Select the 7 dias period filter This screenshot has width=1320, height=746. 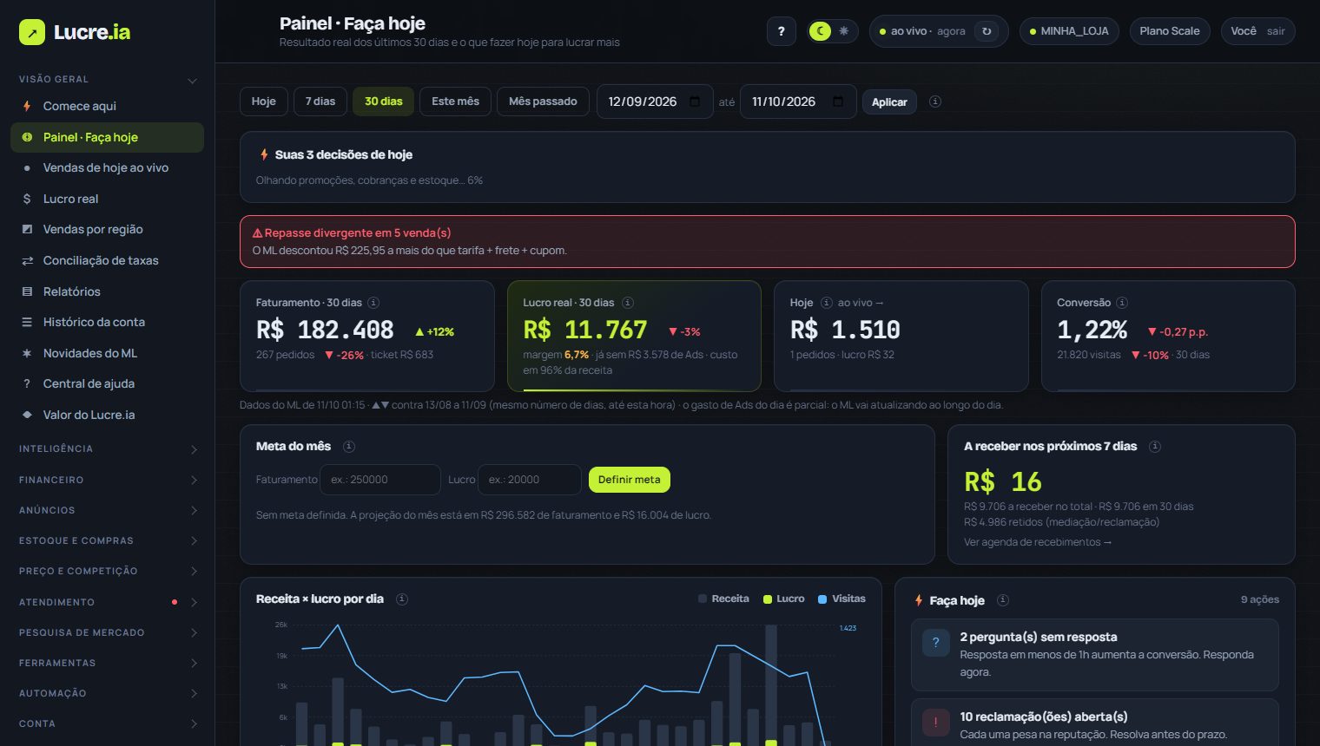click(x=320, y=101)
